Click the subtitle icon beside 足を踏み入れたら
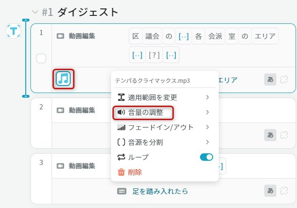Screen dimensions: 297x208 tap(122, 191)
